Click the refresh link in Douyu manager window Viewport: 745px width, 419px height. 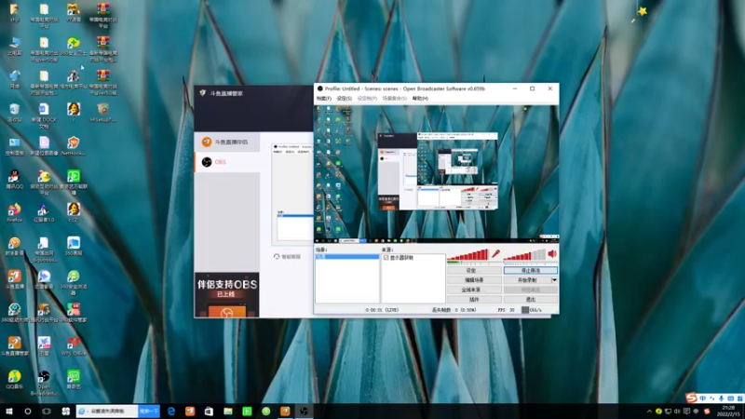coord(287,257)
